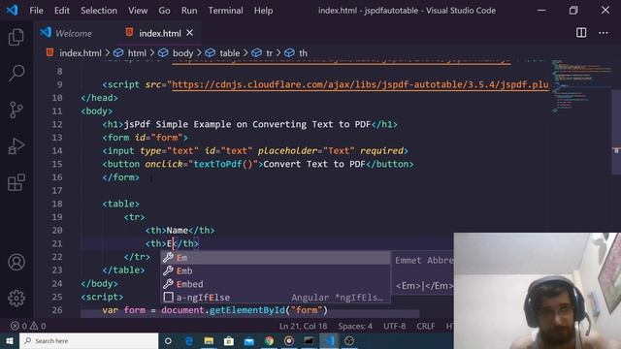Open the Search view in activity bar
The height and width of the screenshot is (349, 621).
[16, 73]
